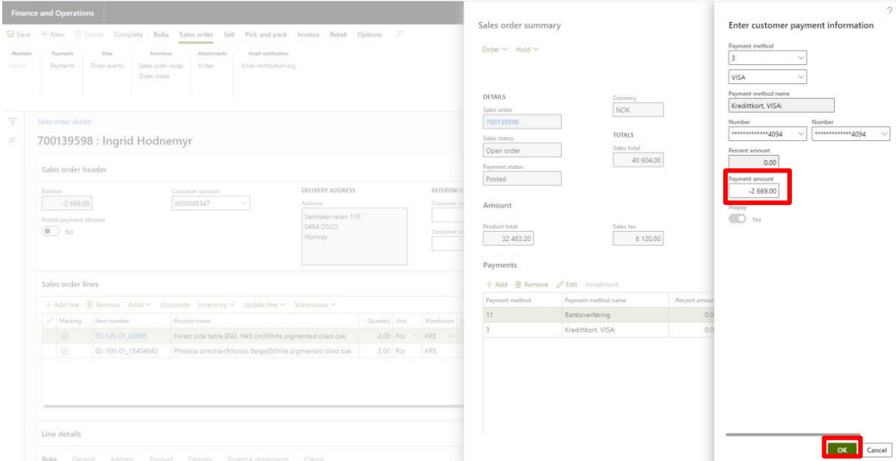This screenshot has height=461, width=896.
Task: Click the help question mark icon
Action: 888,10
